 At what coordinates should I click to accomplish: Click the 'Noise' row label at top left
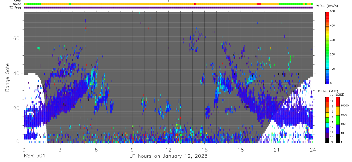pyautogui.click(x=17, y=4)
